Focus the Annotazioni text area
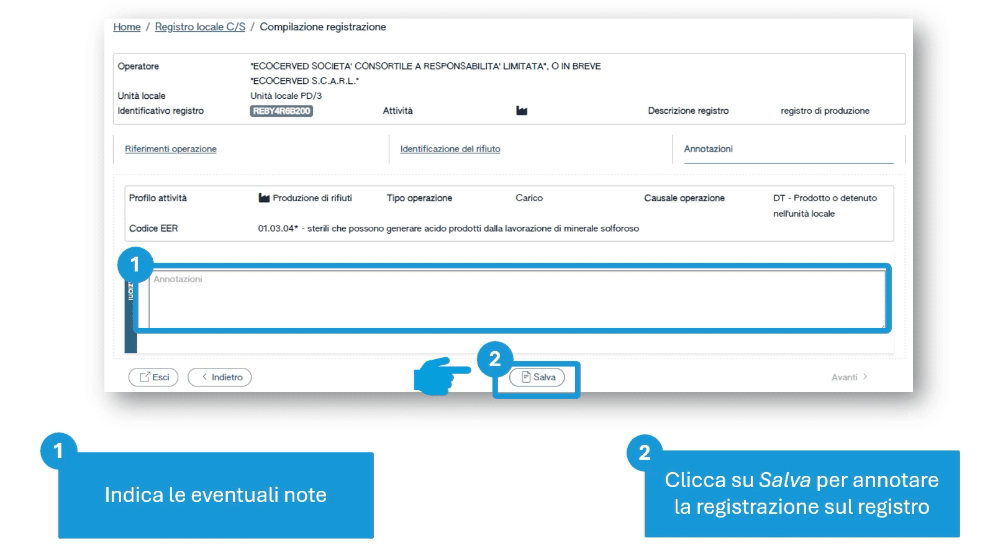This screenshot has height=548, width=985. coord(517,299)
